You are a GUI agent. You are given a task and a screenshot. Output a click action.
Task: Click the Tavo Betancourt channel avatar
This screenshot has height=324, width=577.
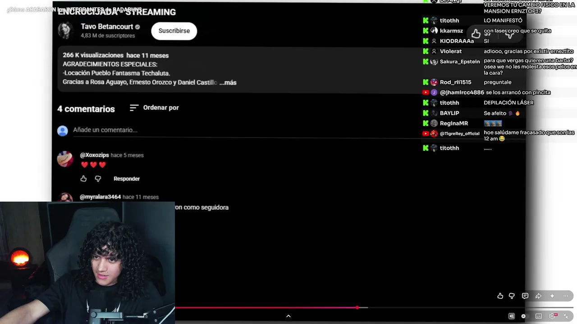pos(66,30)
